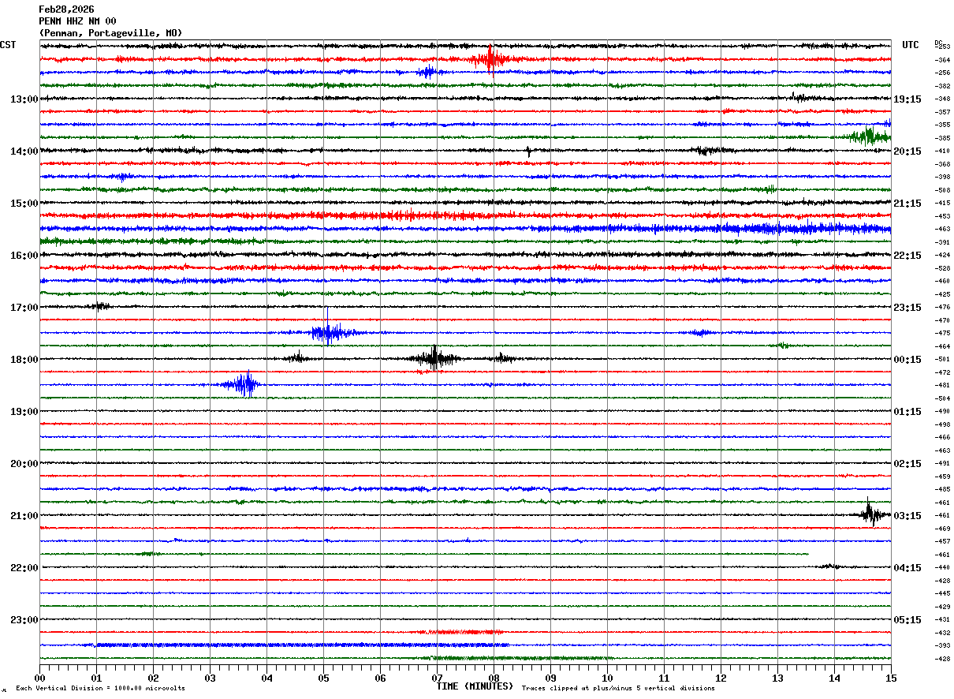This screenshot has width=954, height=699.
Task: Click the 05:15 UTC time label
Action: pyautogui.click(x=907, y=620)
